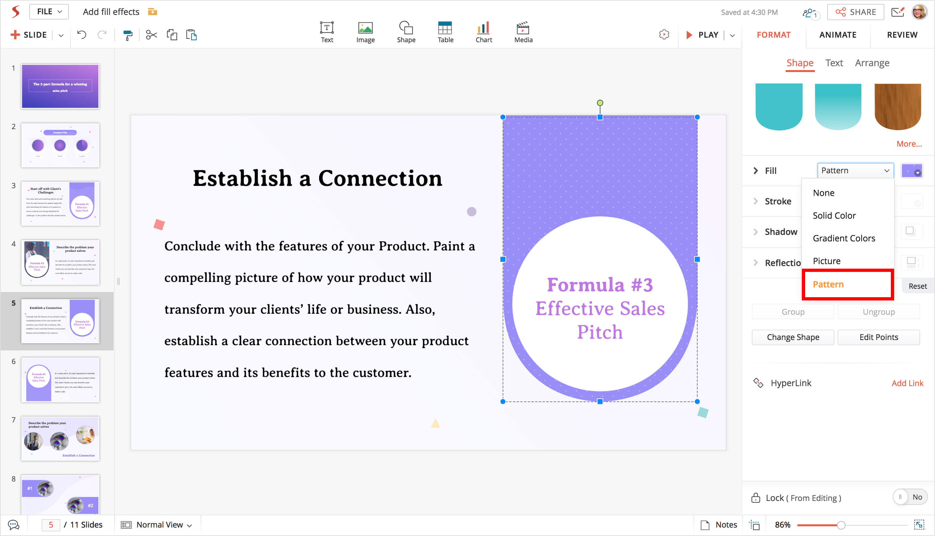This screenshot has width=935, height=536.
Task: Click the Undo arrow icon
Action: tap(82, 35)
